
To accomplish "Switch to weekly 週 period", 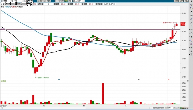I will tap(40, 1).
